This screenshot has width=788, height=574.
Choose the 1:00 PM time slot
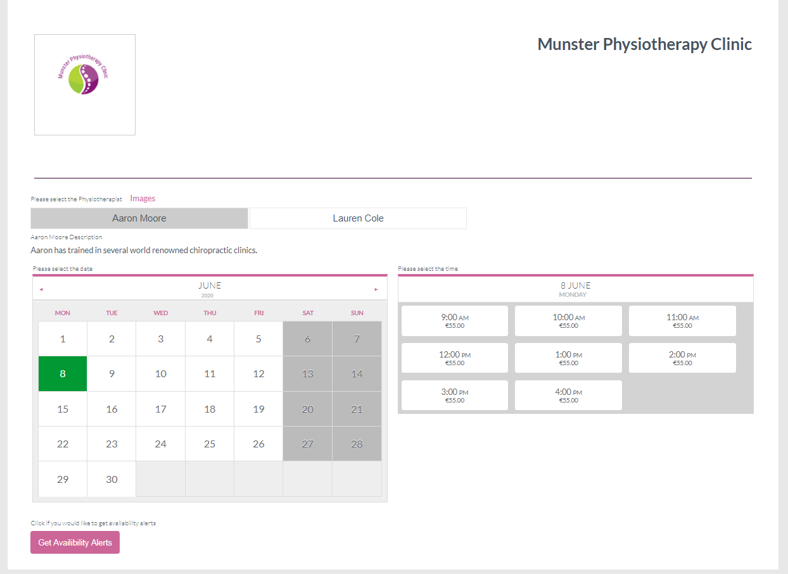(x=569, y=358)
